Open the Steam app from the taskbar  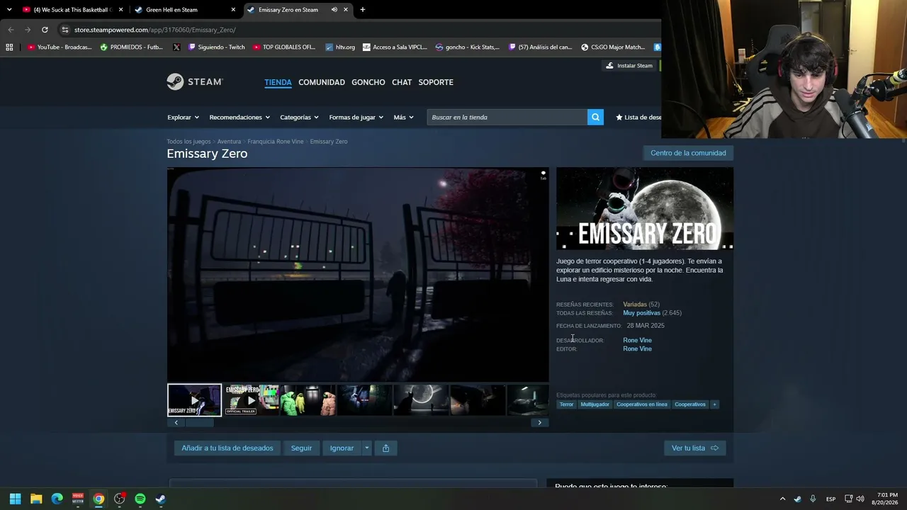click(x=161, y=499)
